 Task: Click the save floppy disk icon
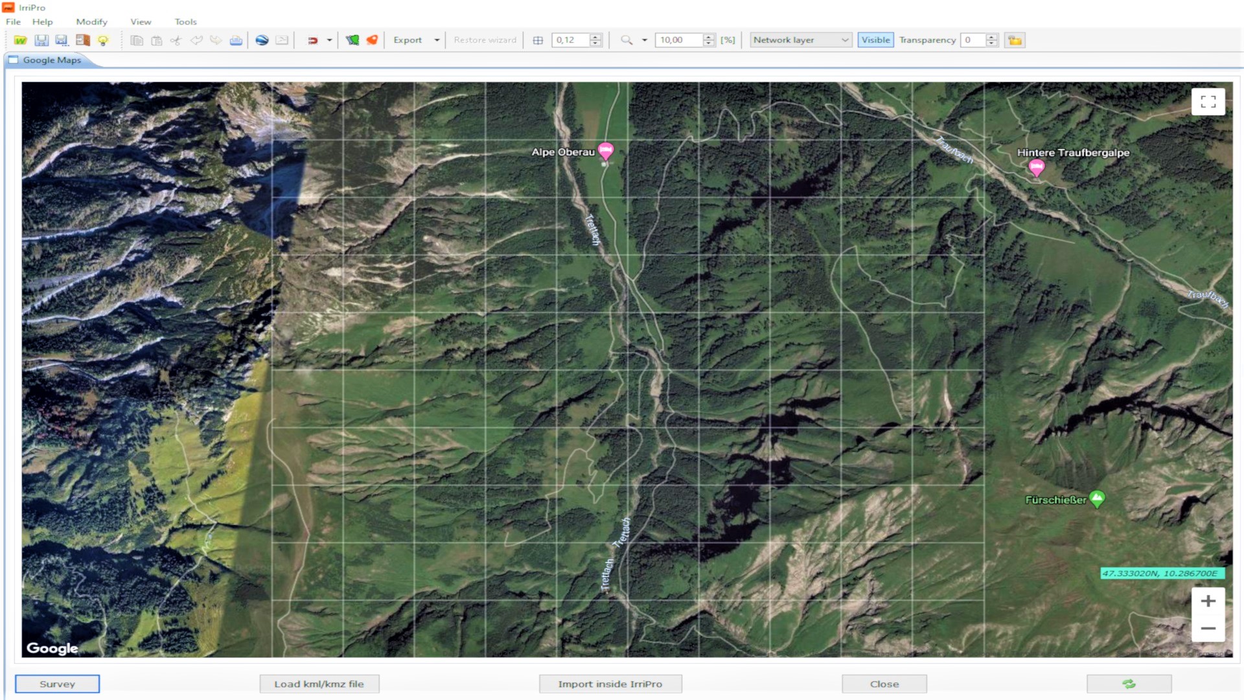(x=41, y=40)
